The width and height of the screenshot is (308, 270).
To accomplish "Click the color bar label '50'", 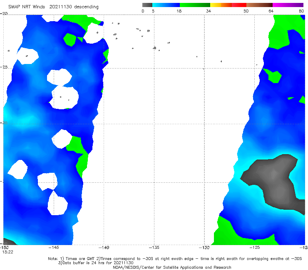I will (x=246, y=11).
